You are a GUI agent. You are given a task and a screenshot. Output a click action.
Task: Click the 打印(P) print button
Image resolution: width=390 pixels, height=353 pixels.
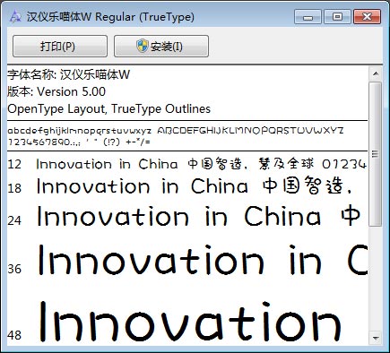60,46
